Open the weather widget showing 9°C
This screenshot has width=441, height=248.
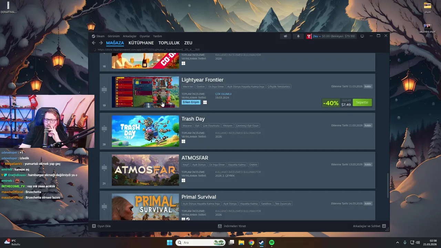(12, 242)
